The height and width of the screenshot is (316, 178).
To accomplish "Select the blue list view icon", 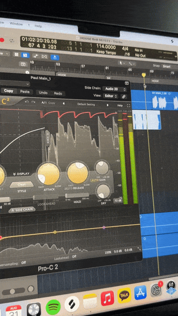I will (25, 55).
